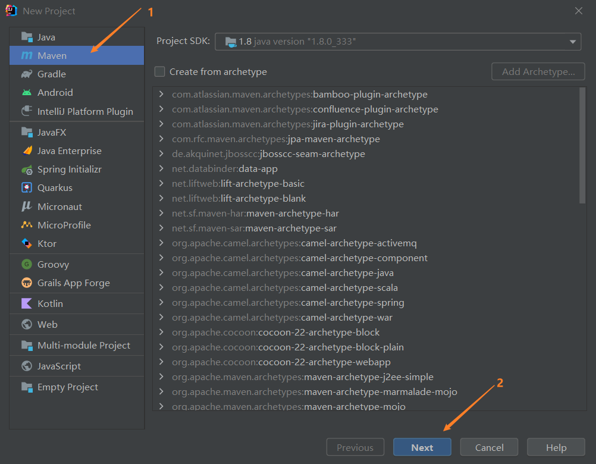Select Multi-module Project entry

click(x=77, y=345)
